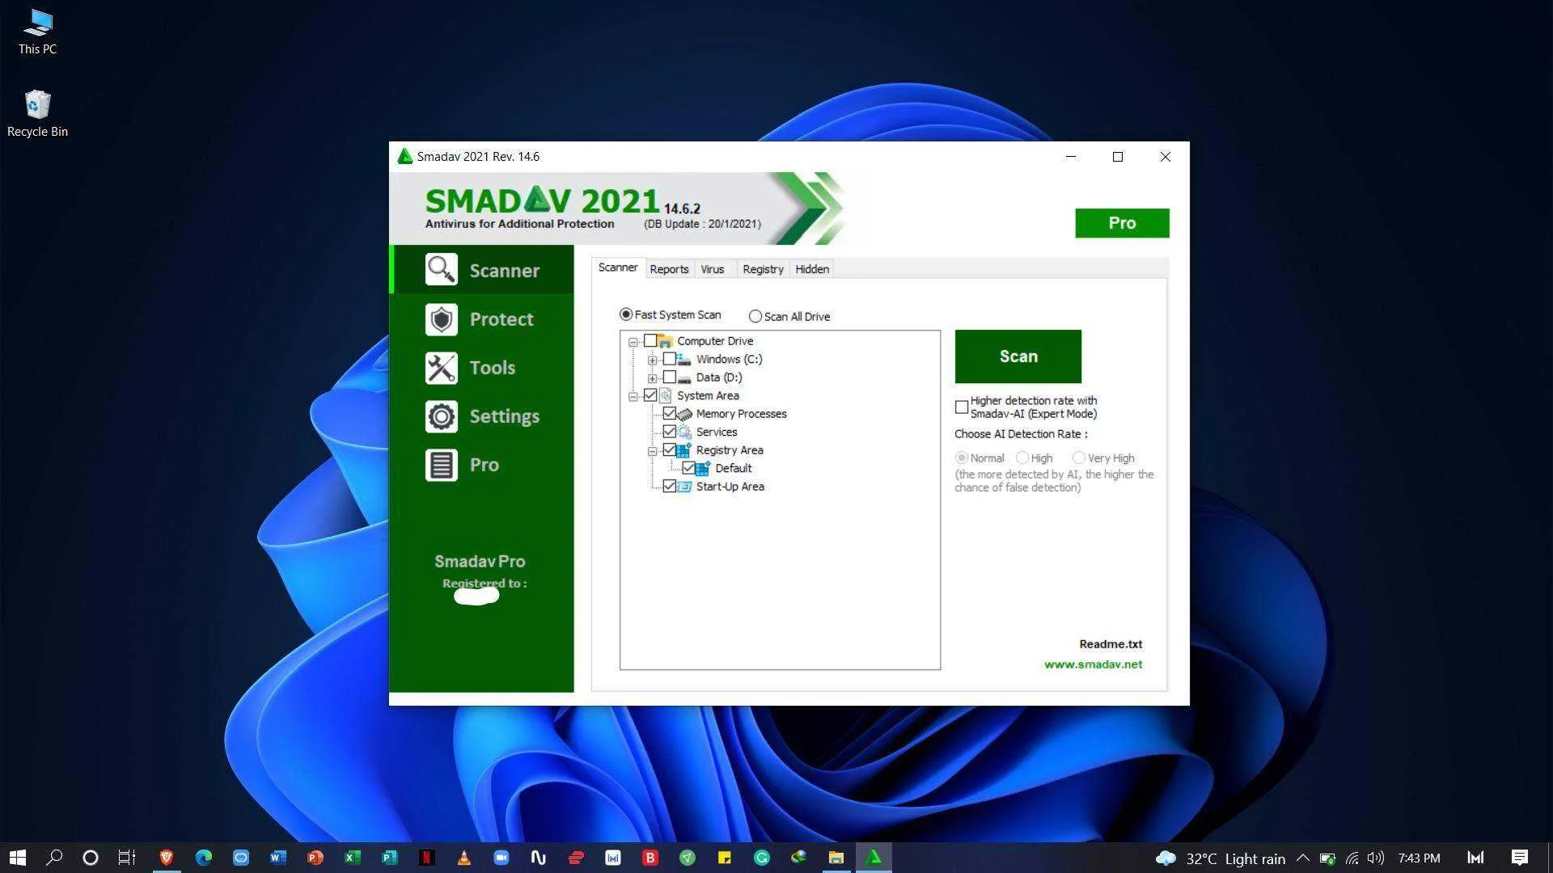1553x873 pixels.
Task: Open the weather widget showing Light rain
Action: coord(1221,858)
